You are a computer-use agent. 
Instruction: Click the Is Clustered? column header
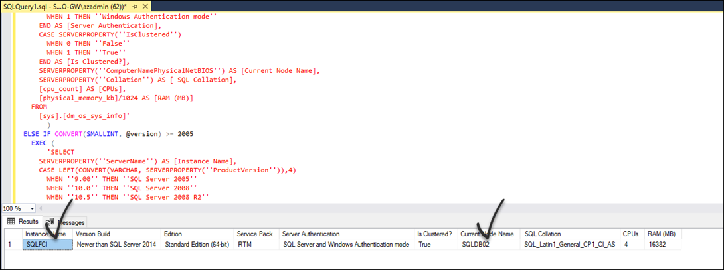click(x=436, y=234)
